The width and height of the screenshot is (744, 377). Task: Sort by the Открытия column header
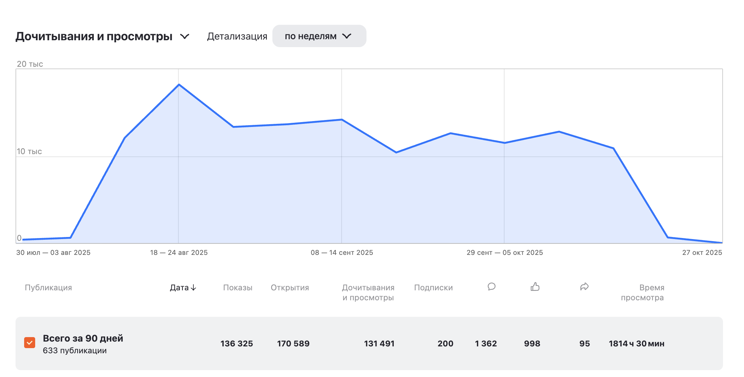coord(290,288)
